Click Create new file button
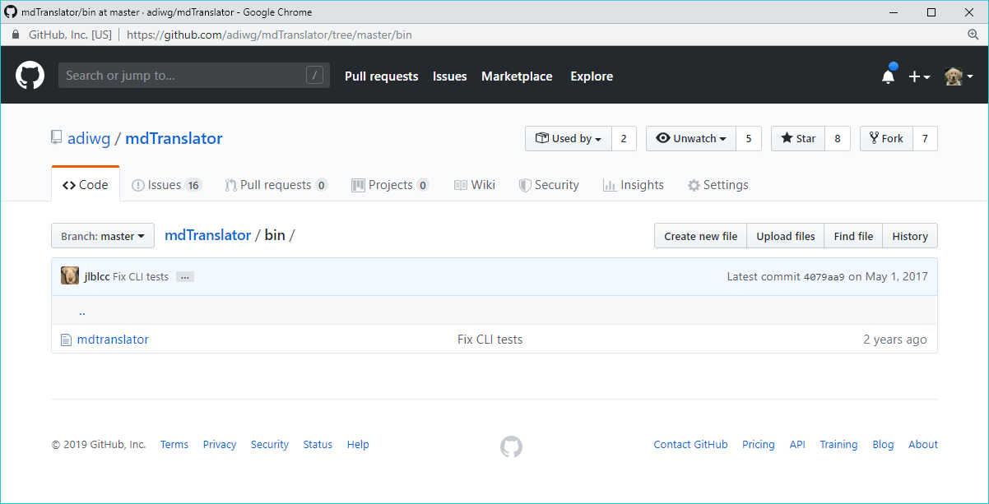Screen dimensions: 989x504 pyautogui.click(x=700, y=236)
